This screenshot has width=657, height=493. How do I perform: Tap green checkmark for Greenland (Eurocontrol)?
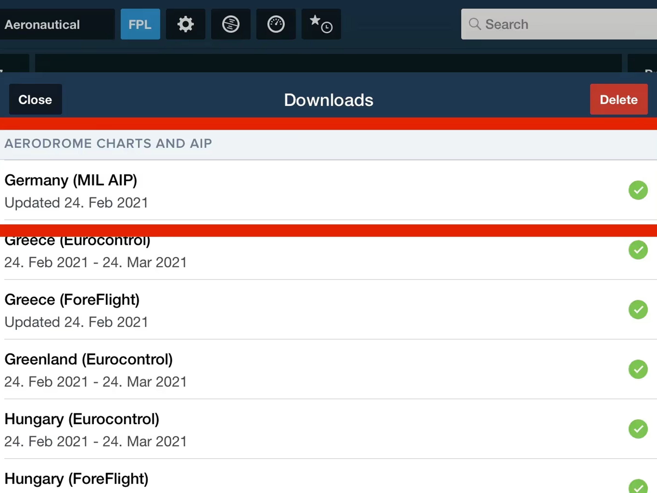pyautogui.click(x=638, y=369)
